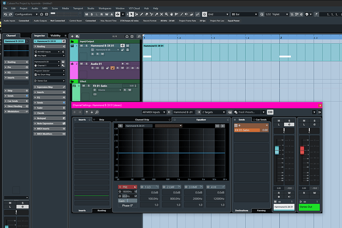Click Stereo Out channel name button
Viewport: 342px width, 228px height.
coord(309,207)
